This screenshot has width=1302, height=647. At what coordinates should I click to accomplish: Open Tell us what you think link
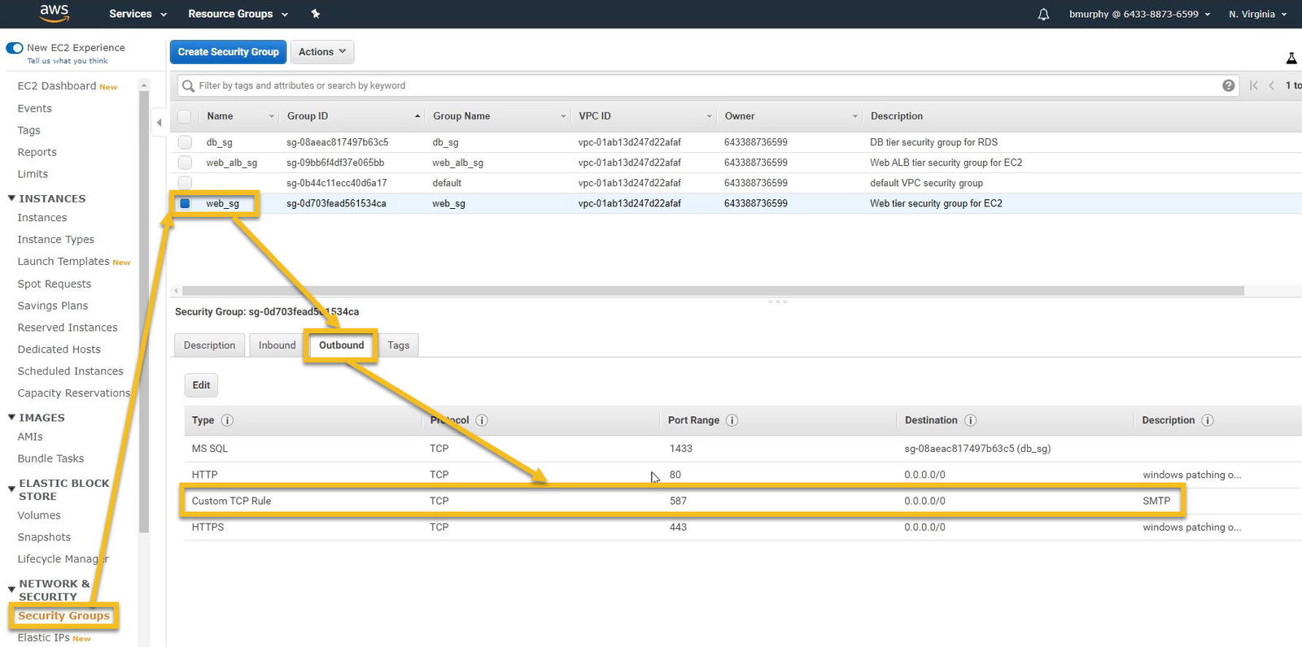tap(68, 61)
